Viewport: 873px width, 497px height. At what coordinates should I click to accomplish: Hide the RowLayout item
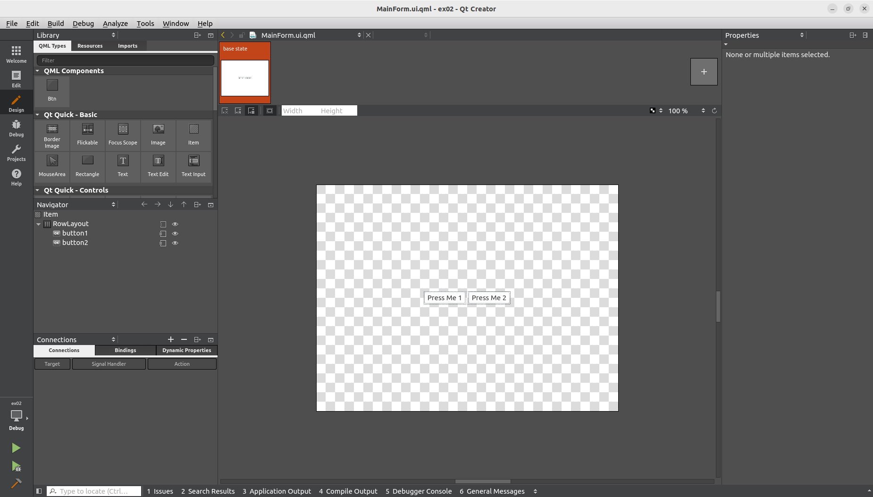[175, 224]
